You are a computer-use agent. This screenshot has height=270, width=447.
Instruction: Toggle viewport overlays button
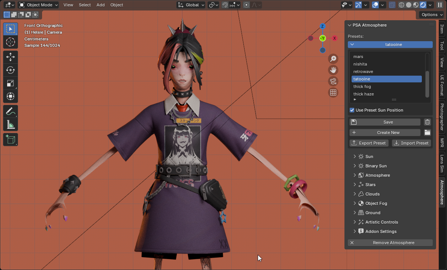pyautogui.click(x=375, y=5)
